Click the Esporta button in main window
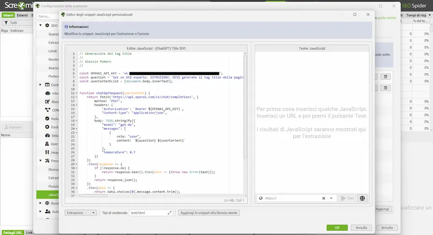The image size is (433, 235). pos(13,127)
